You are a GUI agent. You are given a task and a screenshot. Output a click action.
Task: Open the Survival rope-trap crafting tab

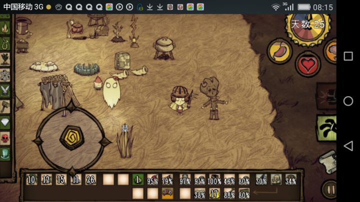coord(5,43)
